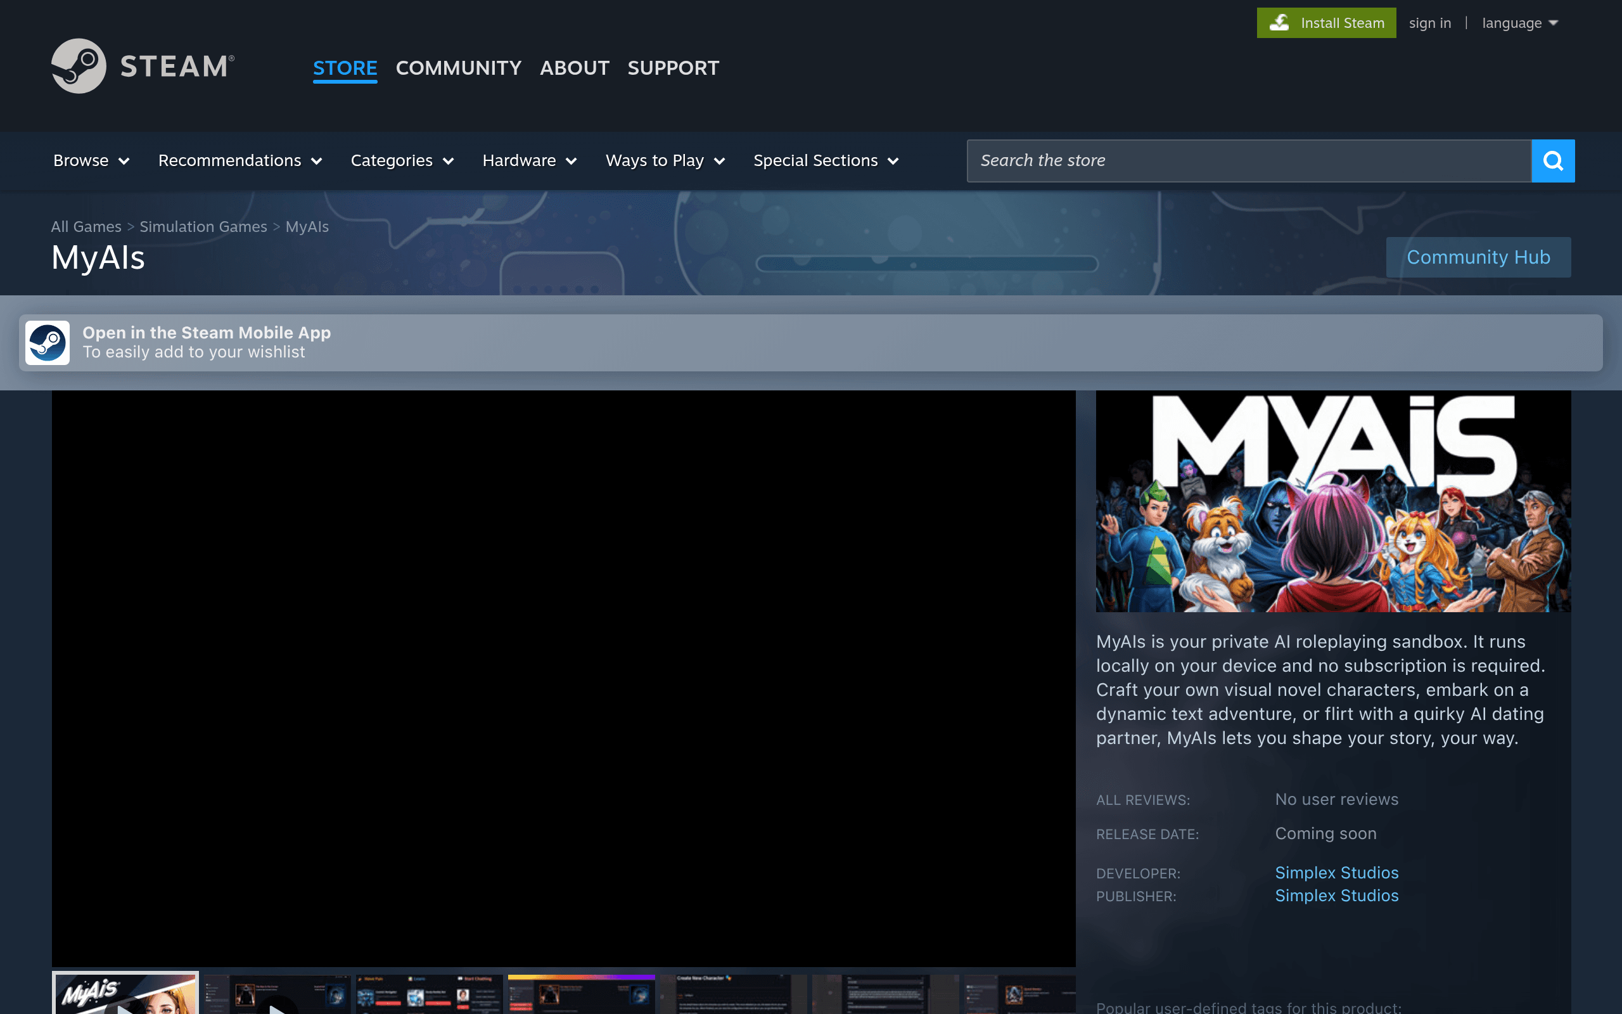Open the SUPPORT tab
Viewport: 1622px width, 1014px height.
[x=673, y=68]
